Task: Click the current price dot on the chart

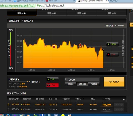Action: (103, 50)
